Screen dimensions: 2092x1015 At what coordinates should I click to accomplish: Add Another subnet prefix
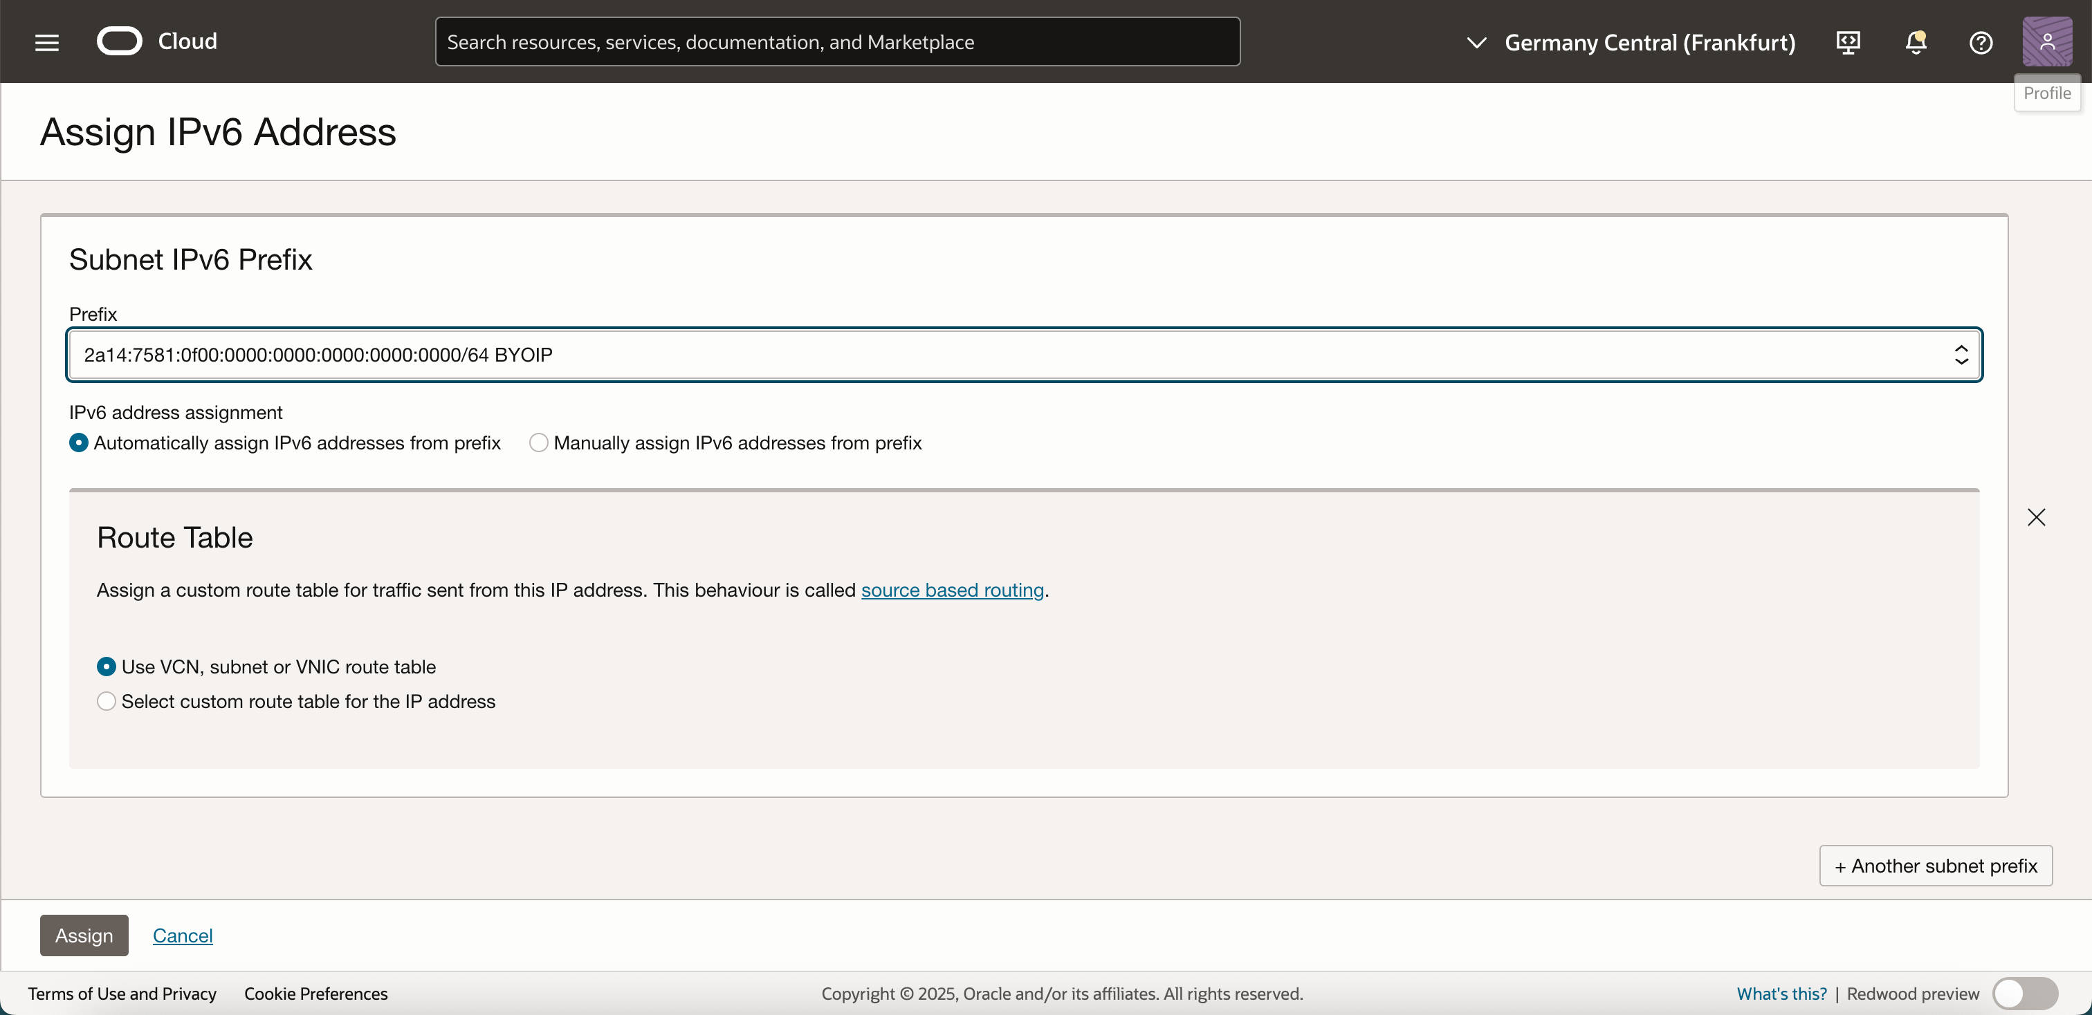coord(1935,866)
